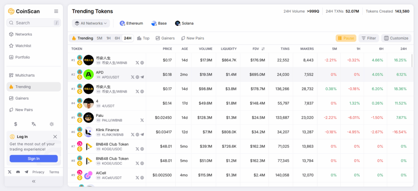The height and width of the screenshot is (191, 418).
Task: Collapse the sidebar with double chevron
Action: click(x=33, y=182)
